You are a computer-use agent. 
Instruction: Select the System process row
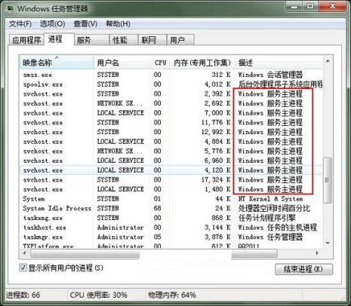click(171, 199)
